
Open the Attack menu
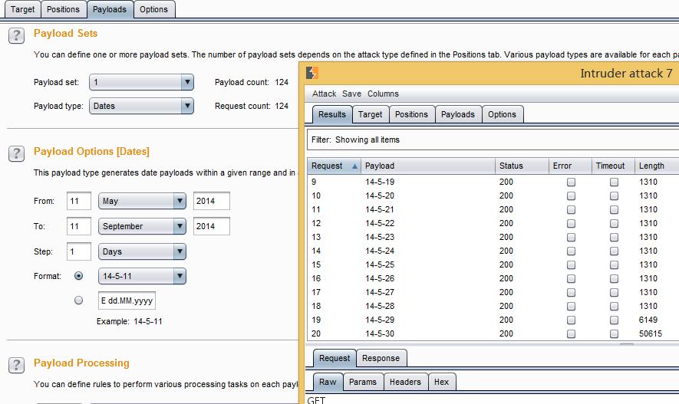click(x=324, y=94)
